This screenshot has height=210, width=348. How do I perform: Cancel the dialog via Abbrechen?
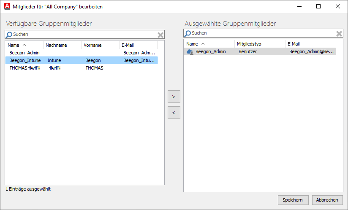(x=327, y=200)
